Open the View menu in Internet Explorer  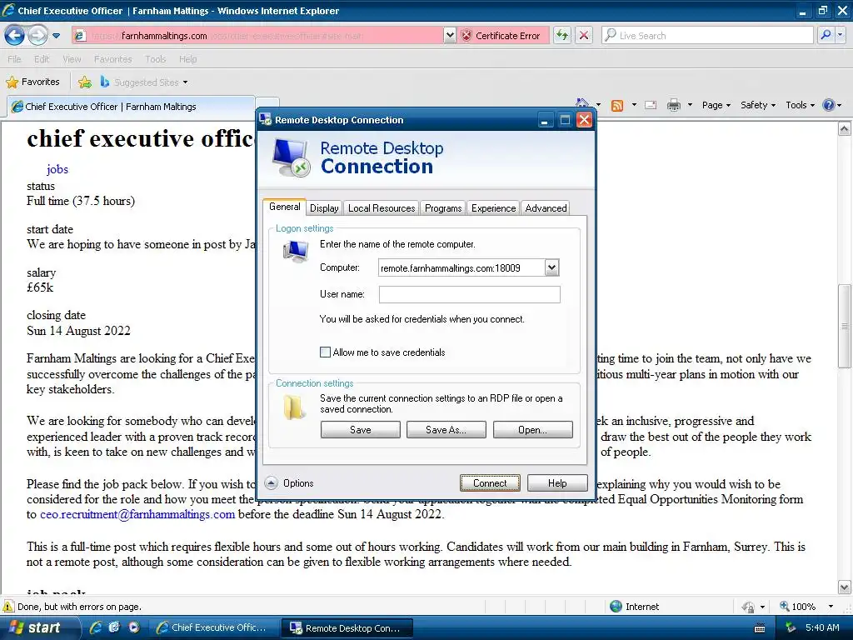[x=72, y=59]
